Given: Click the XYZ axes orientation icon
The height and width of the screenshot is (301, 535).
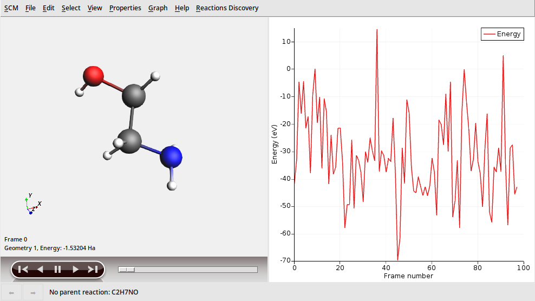Looking at the screenshot, I should point(31,205).
